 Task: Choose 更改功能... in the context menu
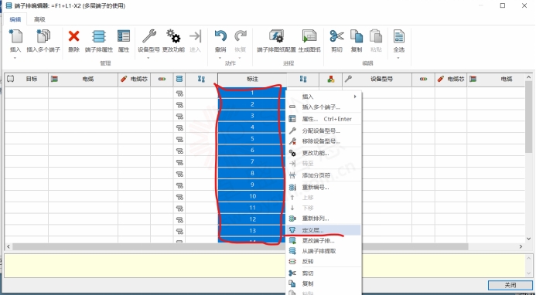click(324, 154)
